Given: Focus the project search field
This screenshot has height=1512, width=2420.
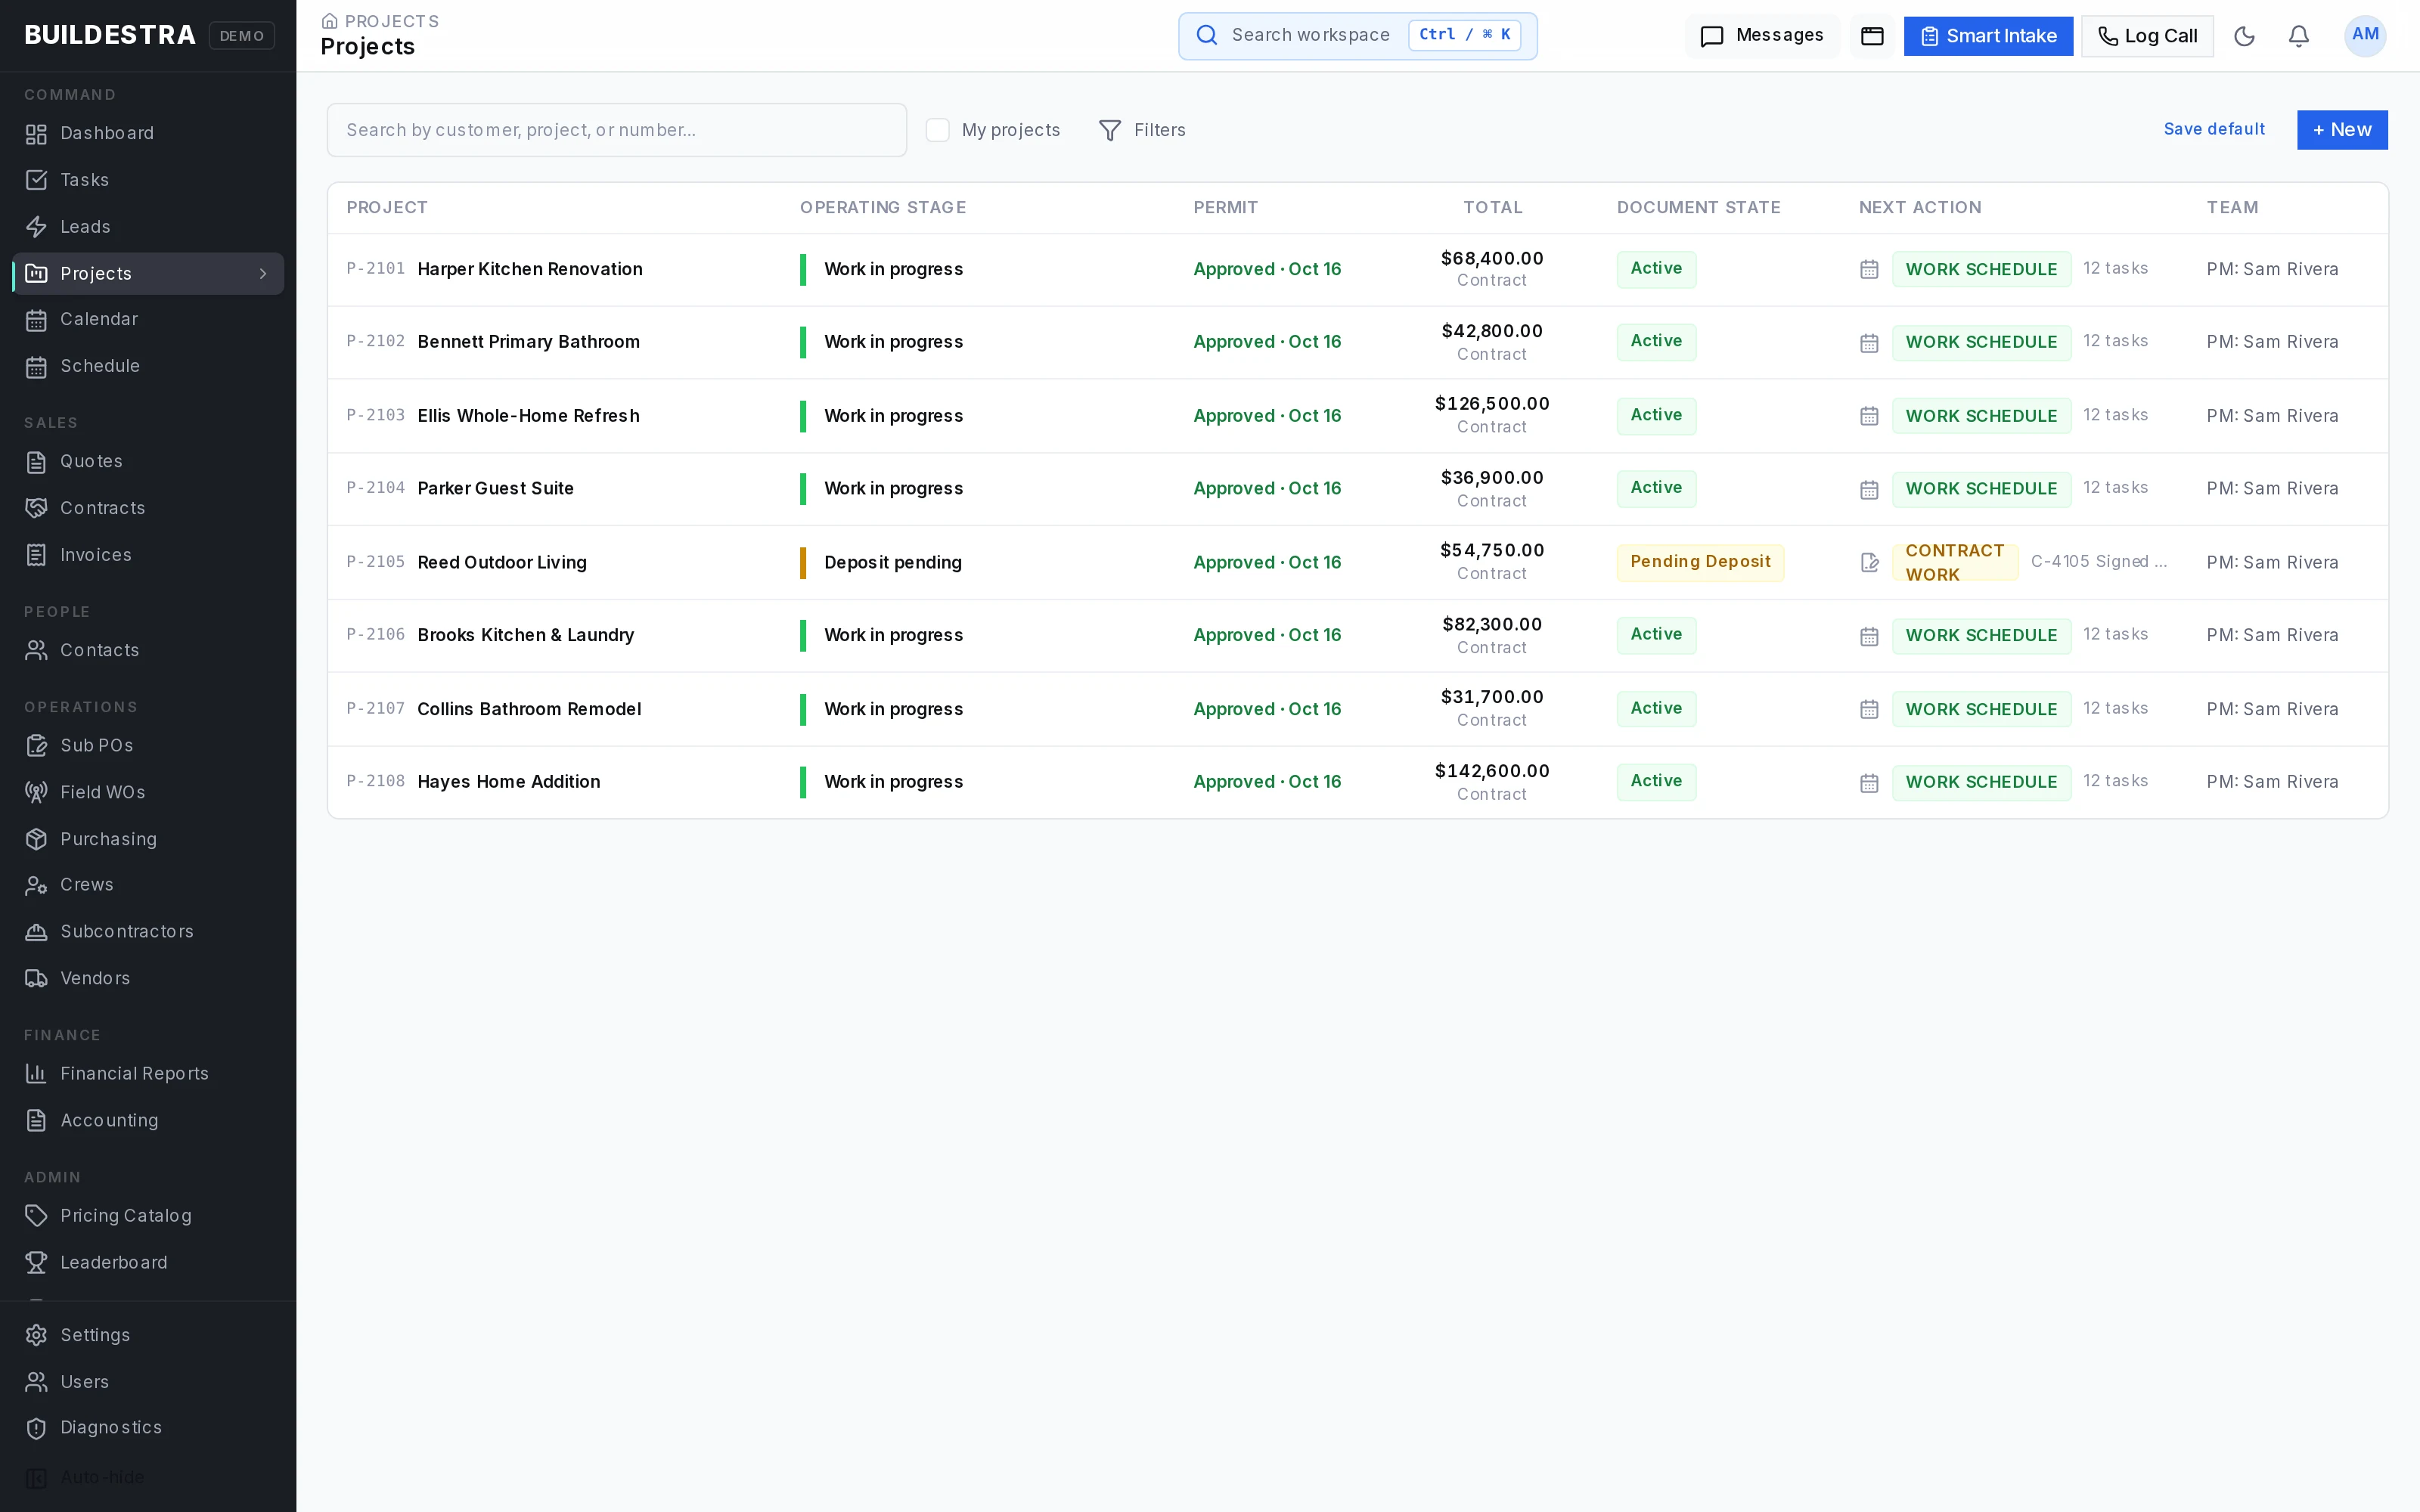Looking at the screenshot, I should pyautogui.click(x=617, y=130).
